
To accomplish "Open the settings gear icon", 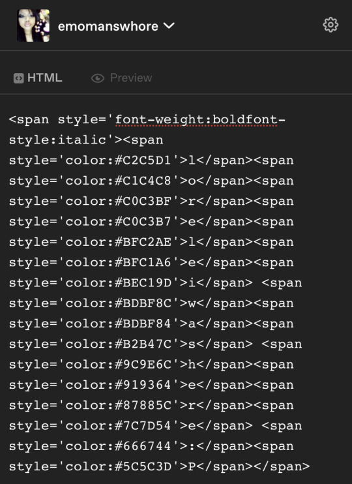I will click(330, 25).
